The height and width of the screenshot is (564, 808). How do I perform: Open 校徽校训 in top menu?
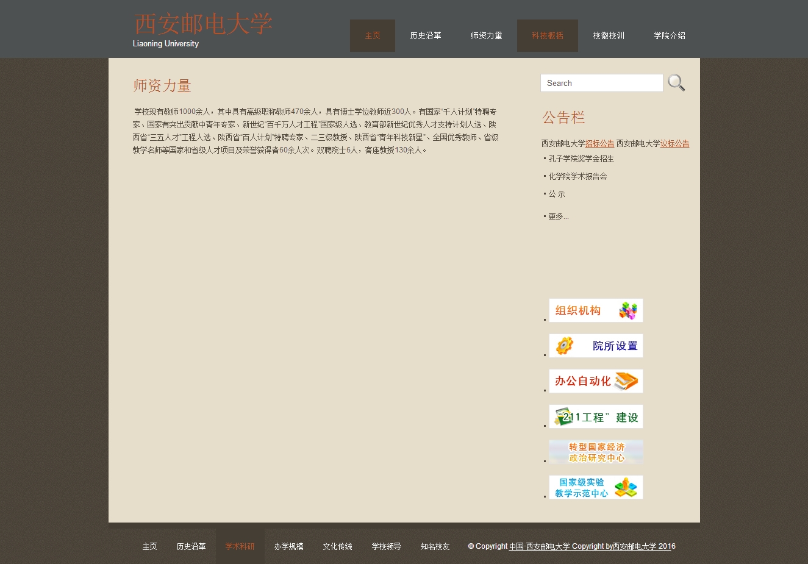pyautogui.click(x=609, y=35)
